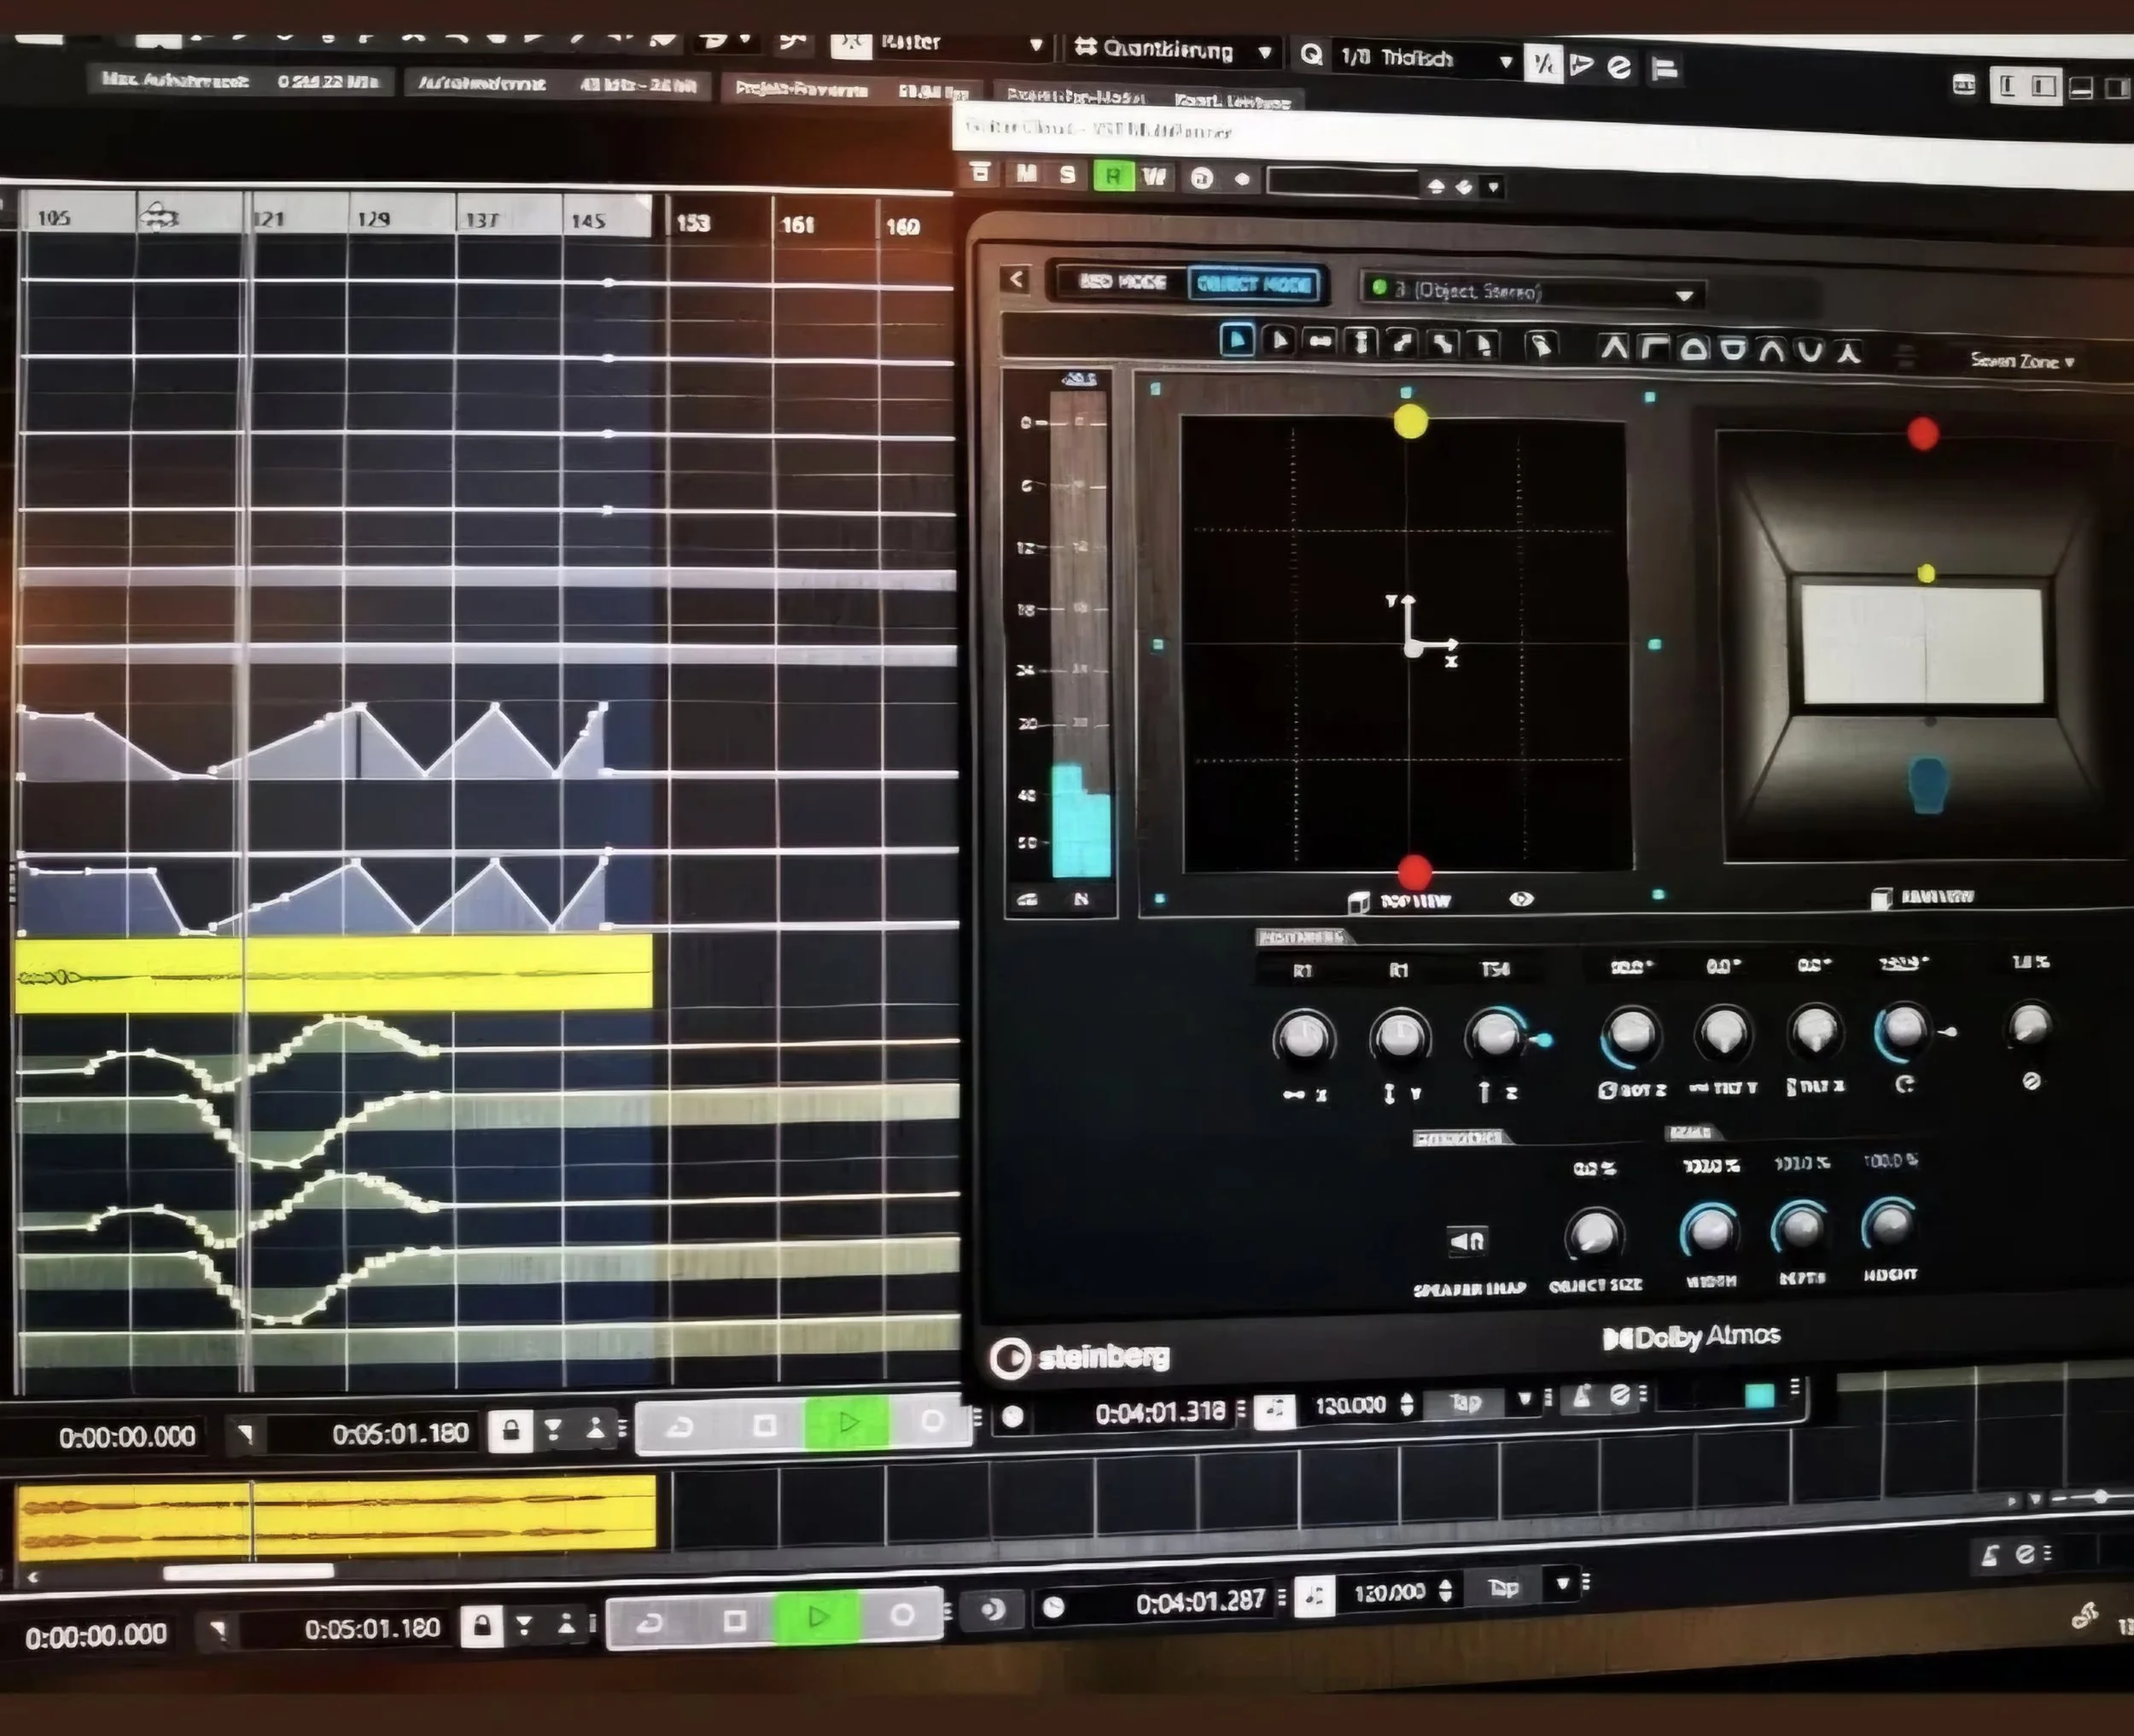The image size is (2134, 1736).
Task: Expand the Screen Zone dropdown
Action: point(2021,361)
